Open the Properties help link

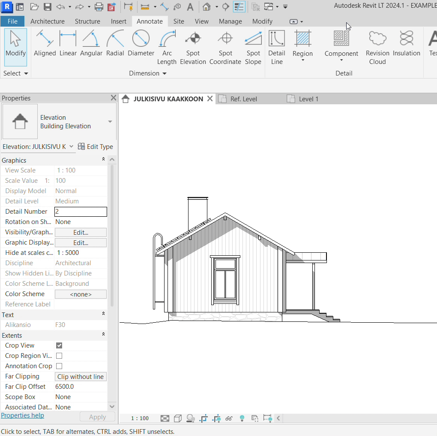point(23,415)
